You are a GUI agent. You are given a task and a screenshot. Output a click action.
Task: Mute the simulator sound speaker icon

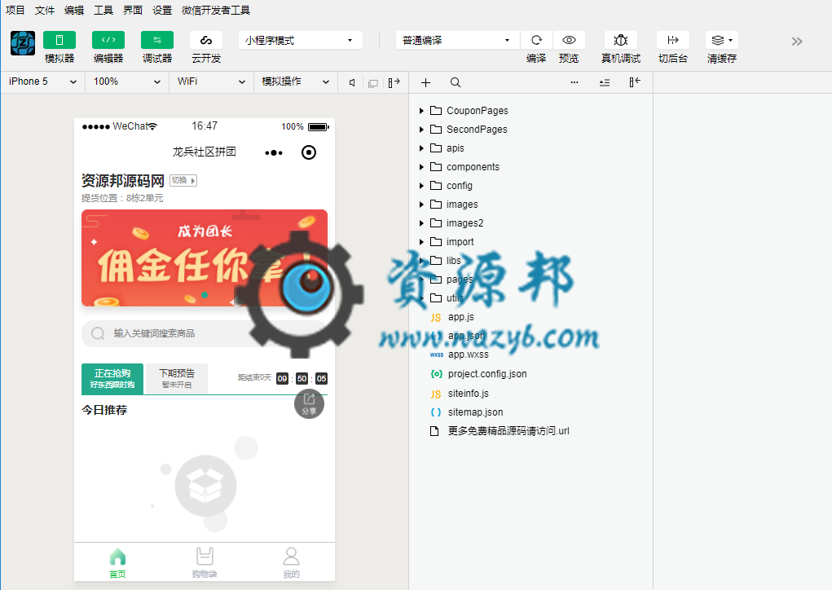click(x=352, y=83)
